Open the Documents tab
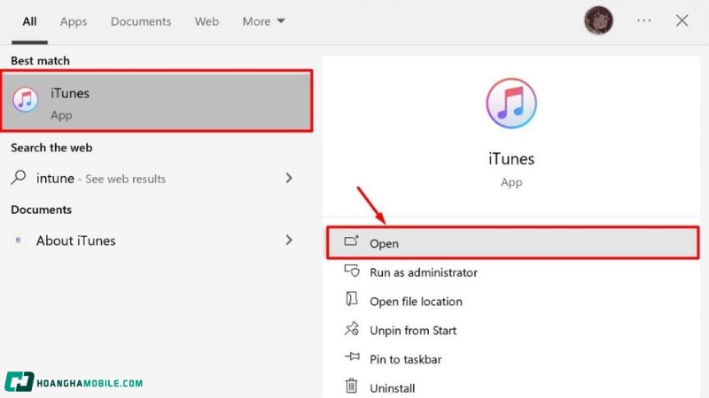The width and height of the screenshot is (709, 398). point(141,21)
